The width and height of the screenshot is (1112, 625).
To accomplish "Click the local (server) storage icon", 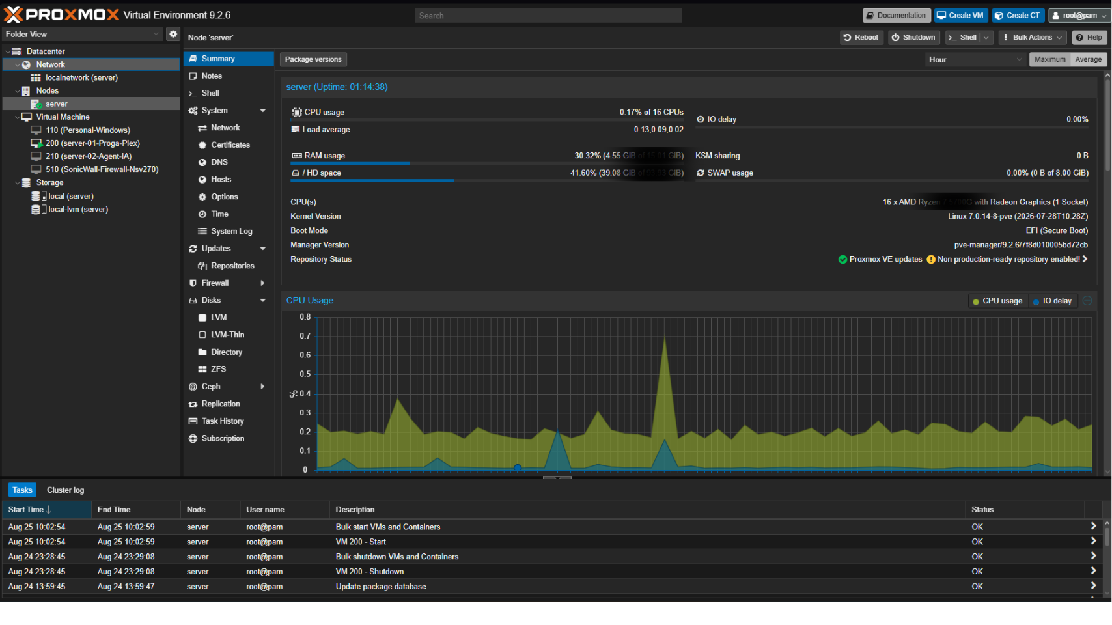I will pos(38,196).
